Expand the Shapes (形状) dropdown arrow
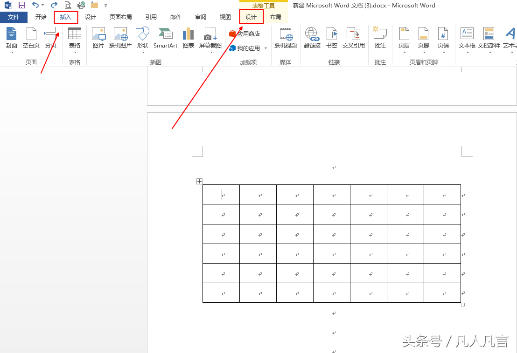 143,52
